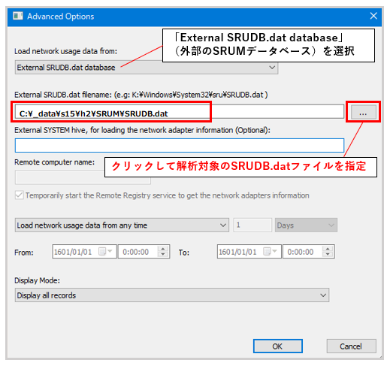This screenshot has width=387, height=366.
Task: Open the Display Mode dropdown
Action: [172, 295]
